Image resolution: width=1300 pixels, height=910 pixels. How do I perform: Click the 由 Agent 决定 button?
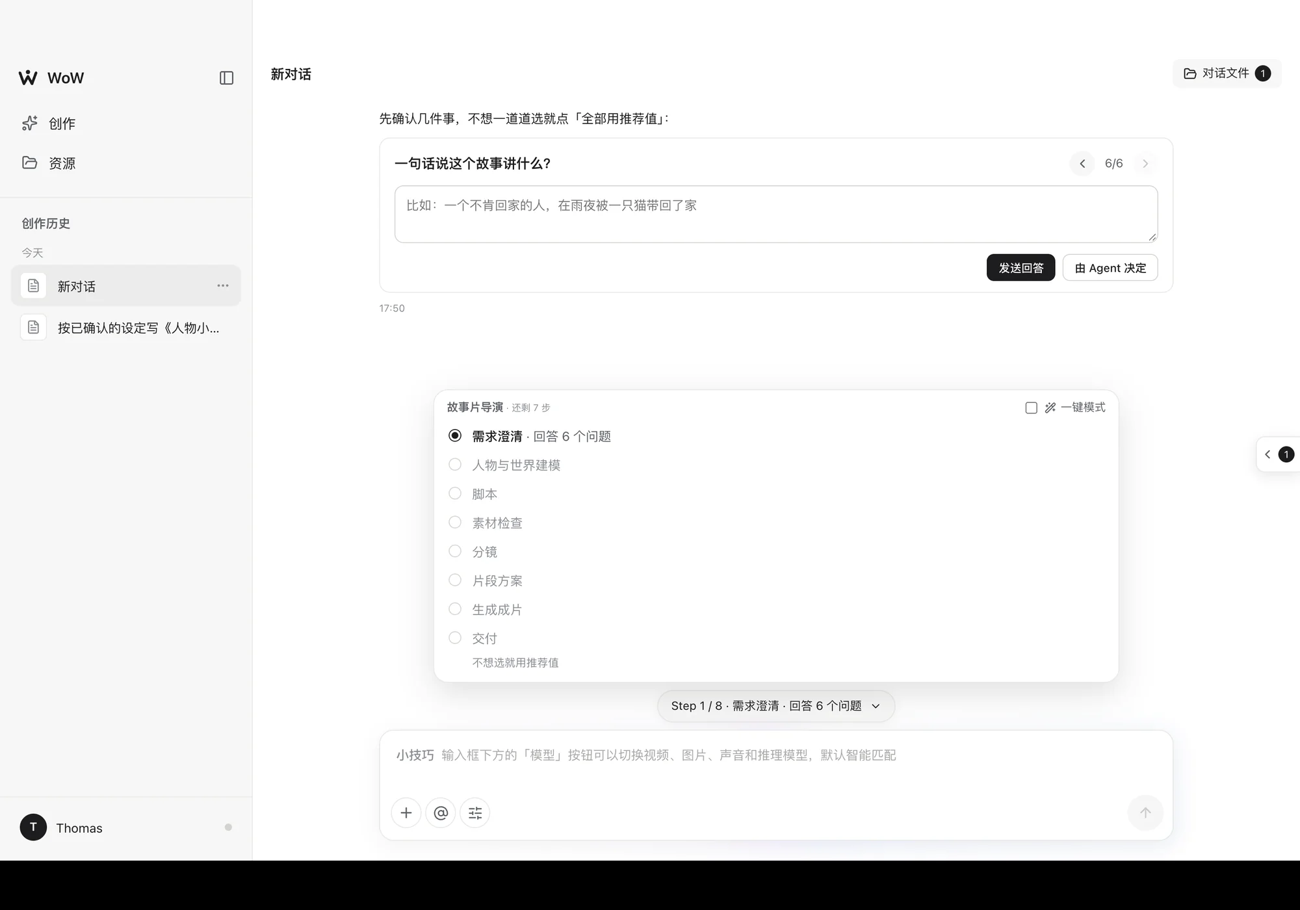pyautogui.click(x=1110, y=268)
